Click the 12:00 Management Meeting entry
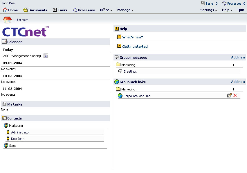This screenshot has height=173, width=247. (x=21, y=56)
